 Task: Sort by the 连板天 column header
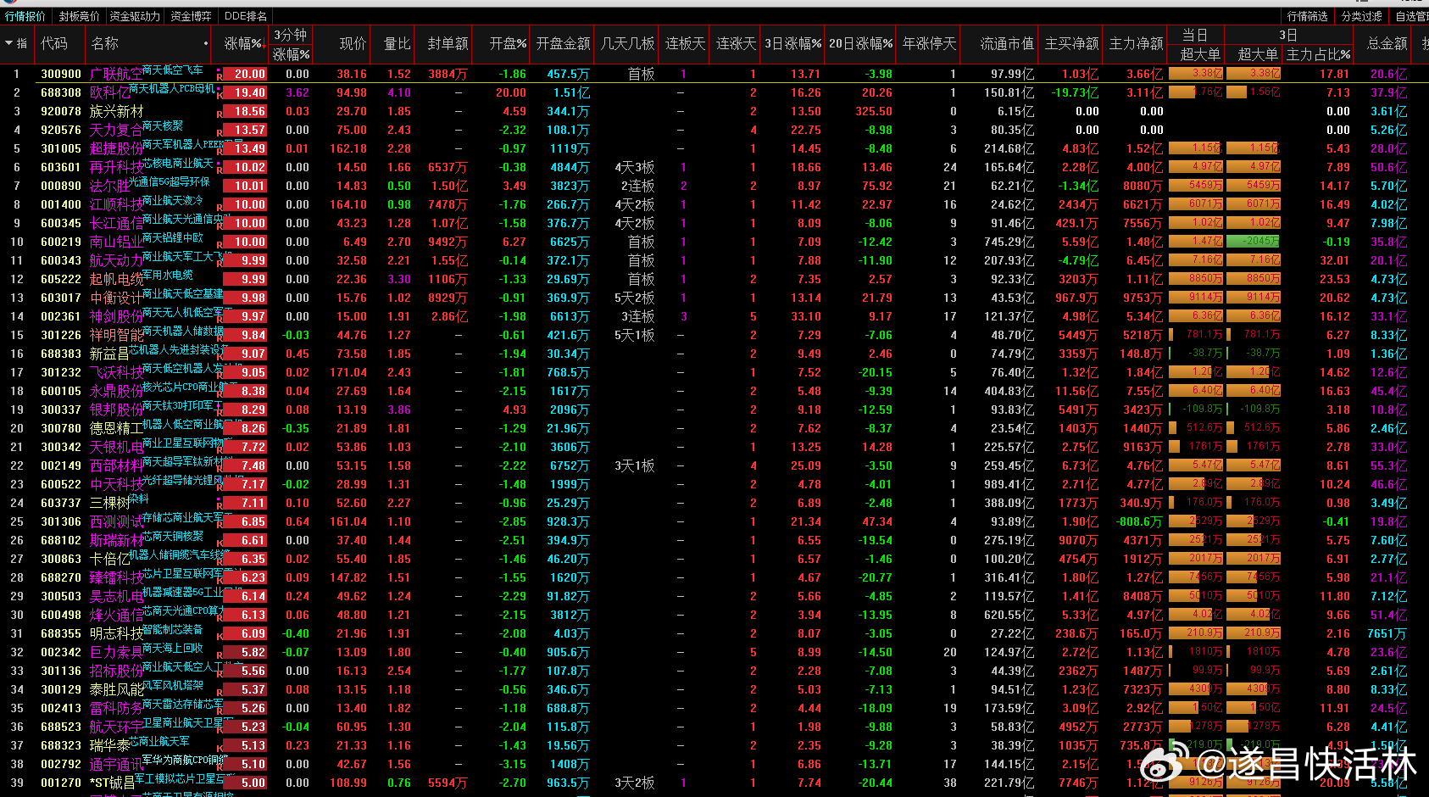tap(685, 43)
